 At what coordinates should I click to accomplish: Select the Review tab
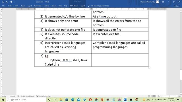54,6
